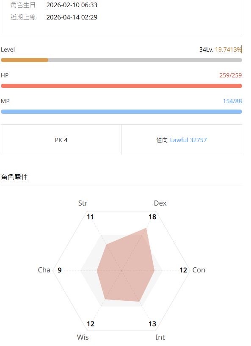The image size is (251, 346).
Task: Click the Str attribute label on the radar chart
Action: click(x=83, y=203)
